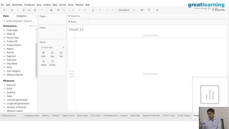Viewport: 229px width, 129px height.
Task: Click the Tooltip mark card
Action: (x=52, y=63)
